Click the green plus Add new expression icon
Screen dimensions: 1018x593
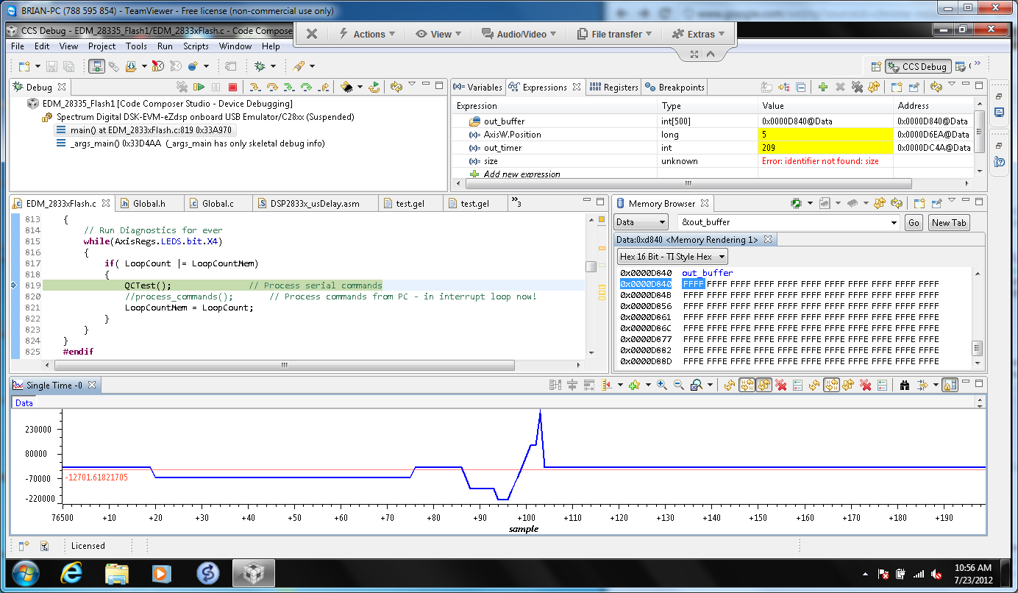[823, 87]
